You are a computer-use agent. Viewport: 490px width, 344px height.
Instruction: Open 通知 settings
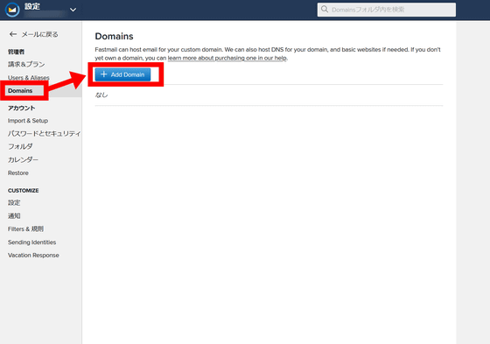(x=14, y=216)
